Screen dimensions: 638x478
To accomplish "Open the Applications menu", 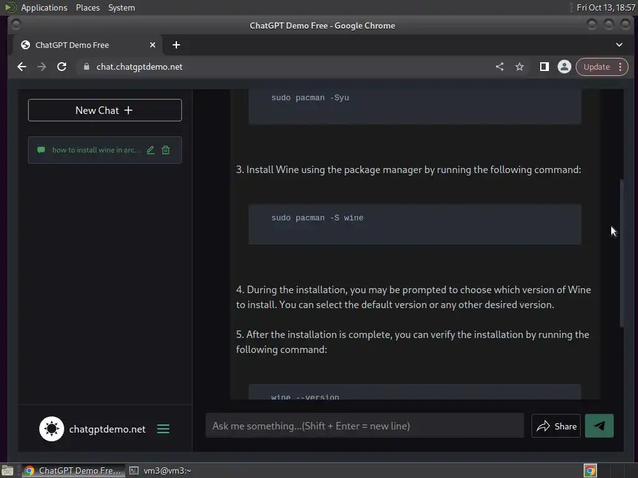I will [x=44, y=7].
